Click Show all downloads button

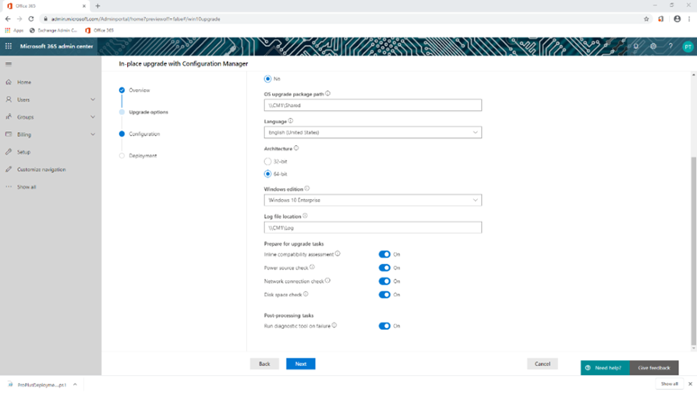pyautogui.click(x=670, y=384)
